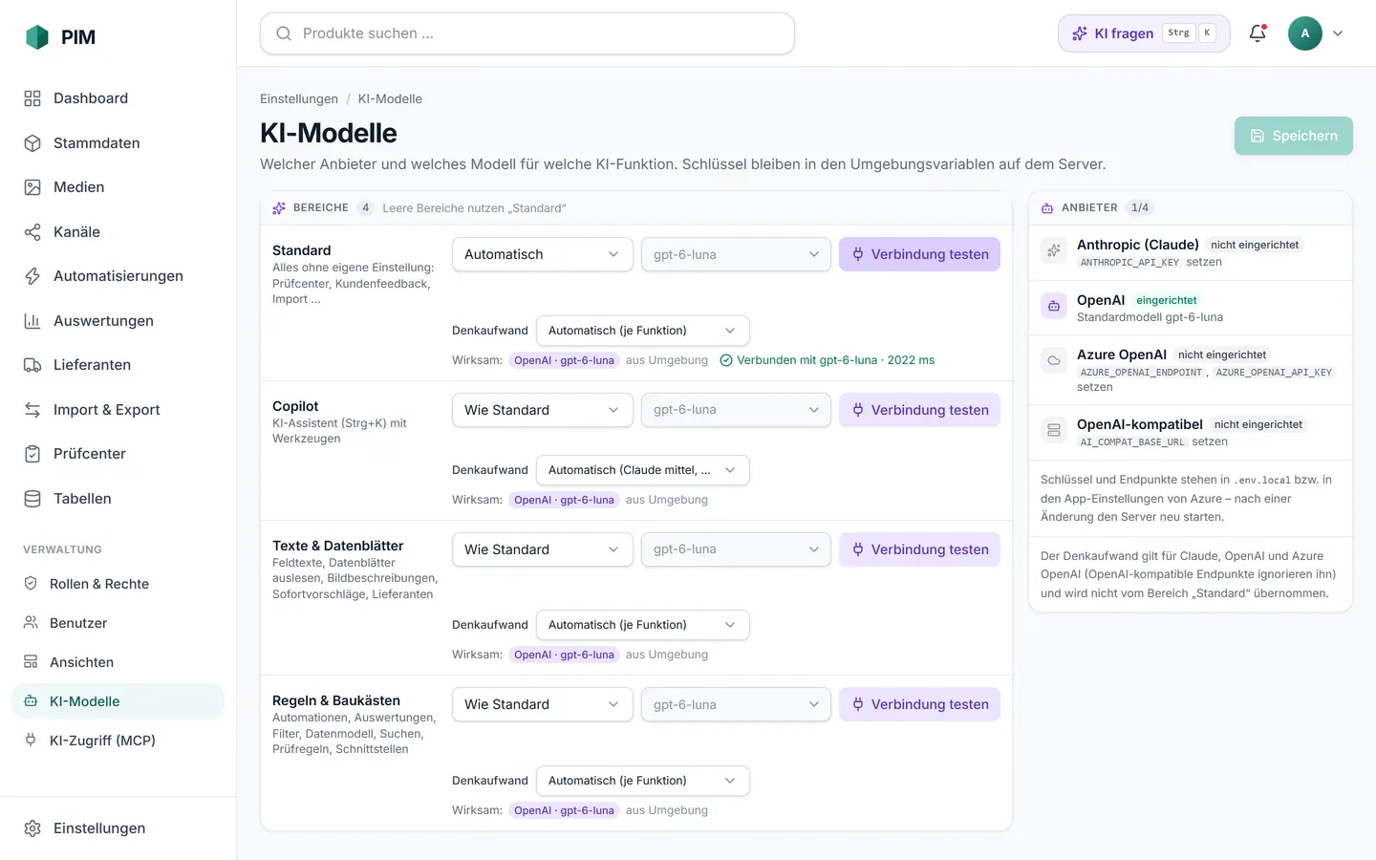Open Copilot's 'Wie Standard' provider dropdown
1376x860 pixels.
click(x=542, y=410)
